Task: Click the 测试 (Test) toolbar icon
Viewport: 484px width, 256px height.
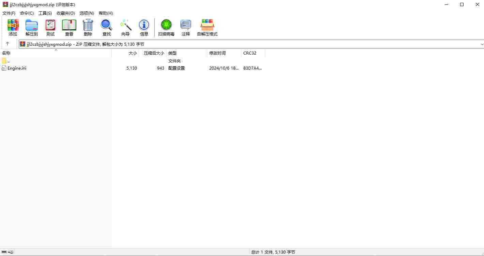Action: 50,25
